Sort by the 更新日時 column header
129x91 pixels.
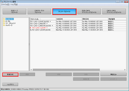coord(95,19)
